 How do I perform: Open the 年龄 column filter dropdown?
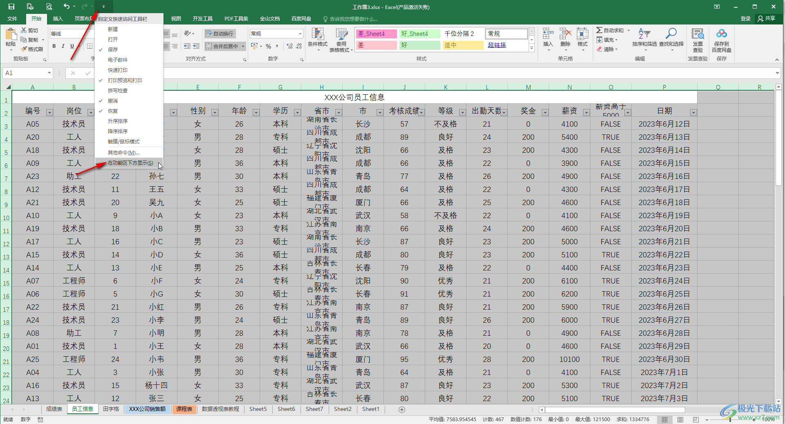click(x=256, y=112)
